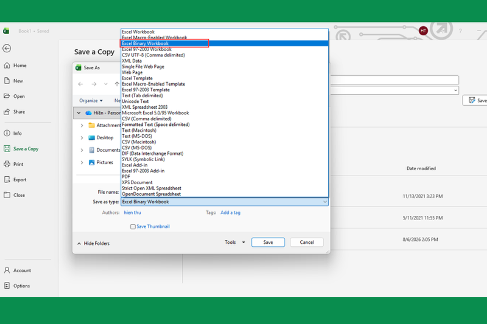Choose SYLK (Symbolic Link) type
The image size is (487, 324).
(225, 159)
